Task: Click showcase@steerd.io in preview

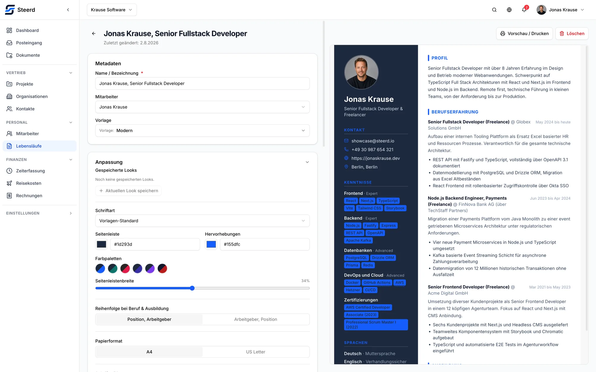Action: [x=373, y=141]
